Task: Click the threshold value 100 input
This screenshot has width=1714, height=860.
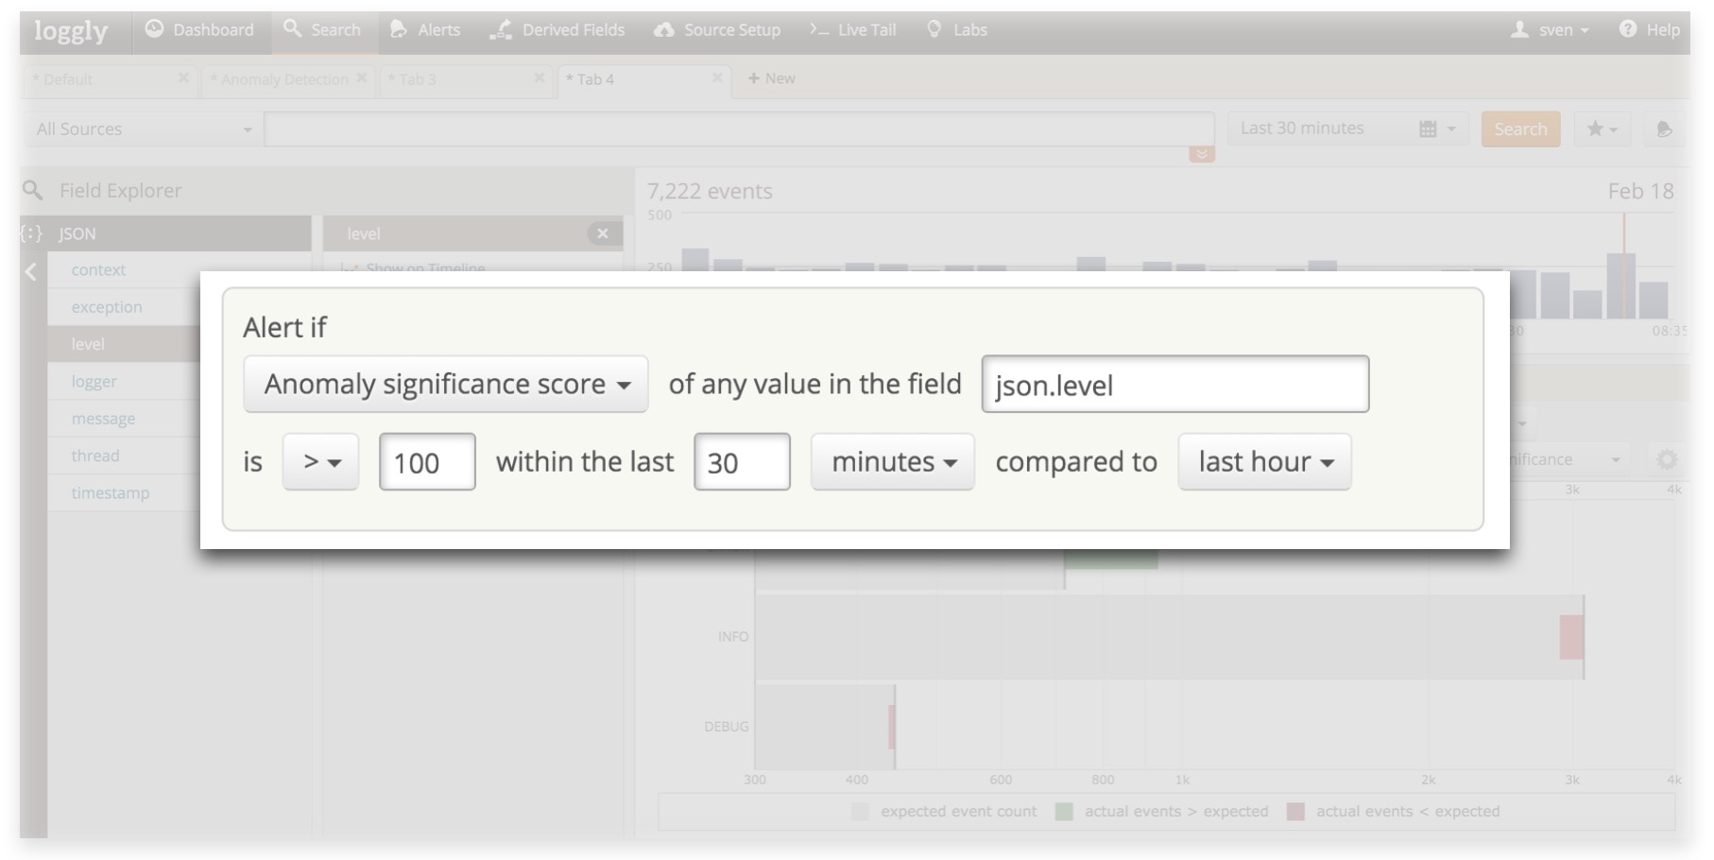Action: click(x=427, y=462)
